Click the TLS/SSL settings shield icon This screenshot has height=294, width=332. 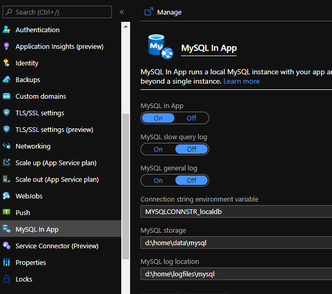(7, 112)
